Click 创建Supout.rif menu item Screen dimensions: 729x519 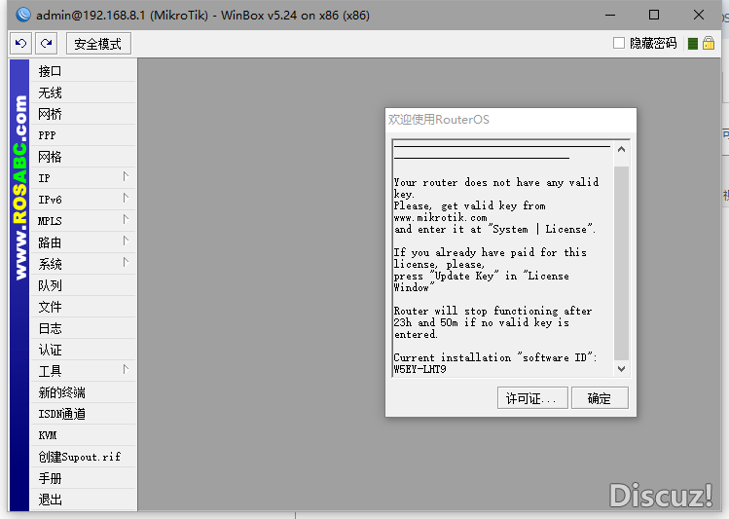pos(84,457)
